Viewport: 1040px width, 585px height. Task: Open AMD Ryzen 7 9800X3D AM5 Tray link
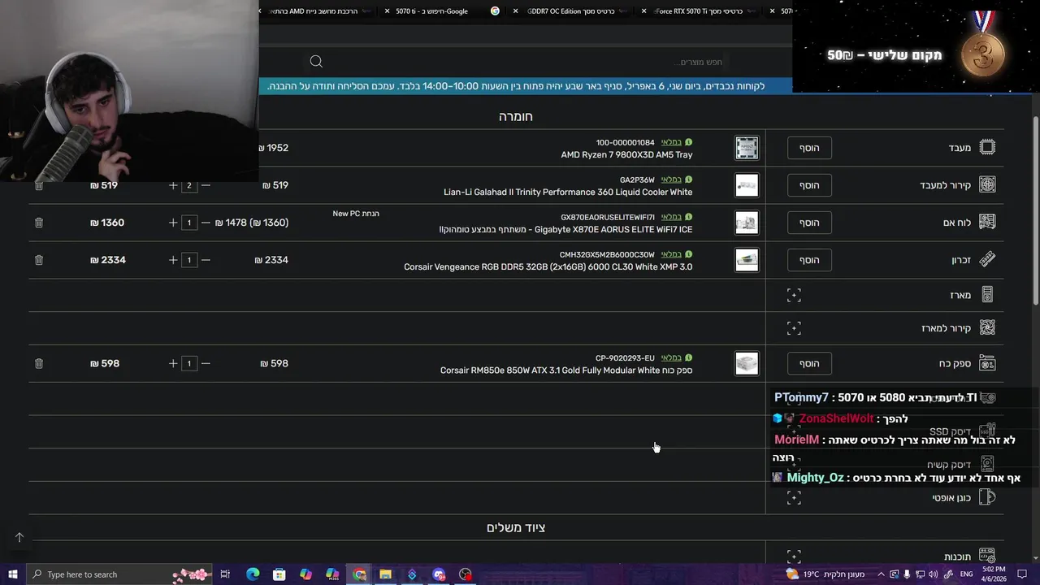626,154
